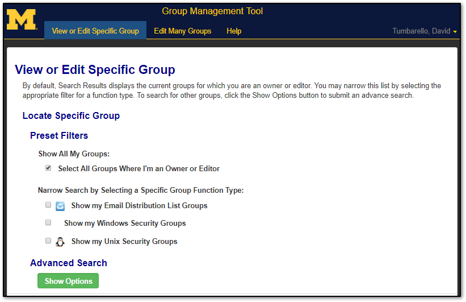
Task: Open the Edit Many Groups tab
Action: (182, 31)
